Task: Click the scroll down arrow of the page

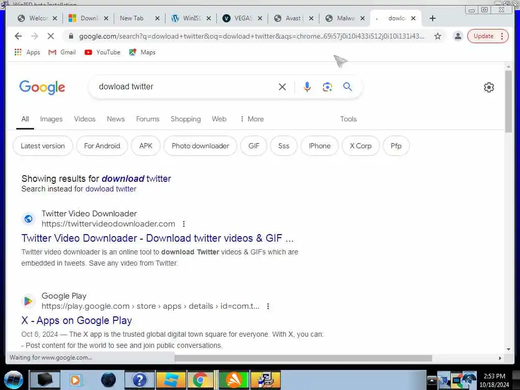Action: coord(508,349)
